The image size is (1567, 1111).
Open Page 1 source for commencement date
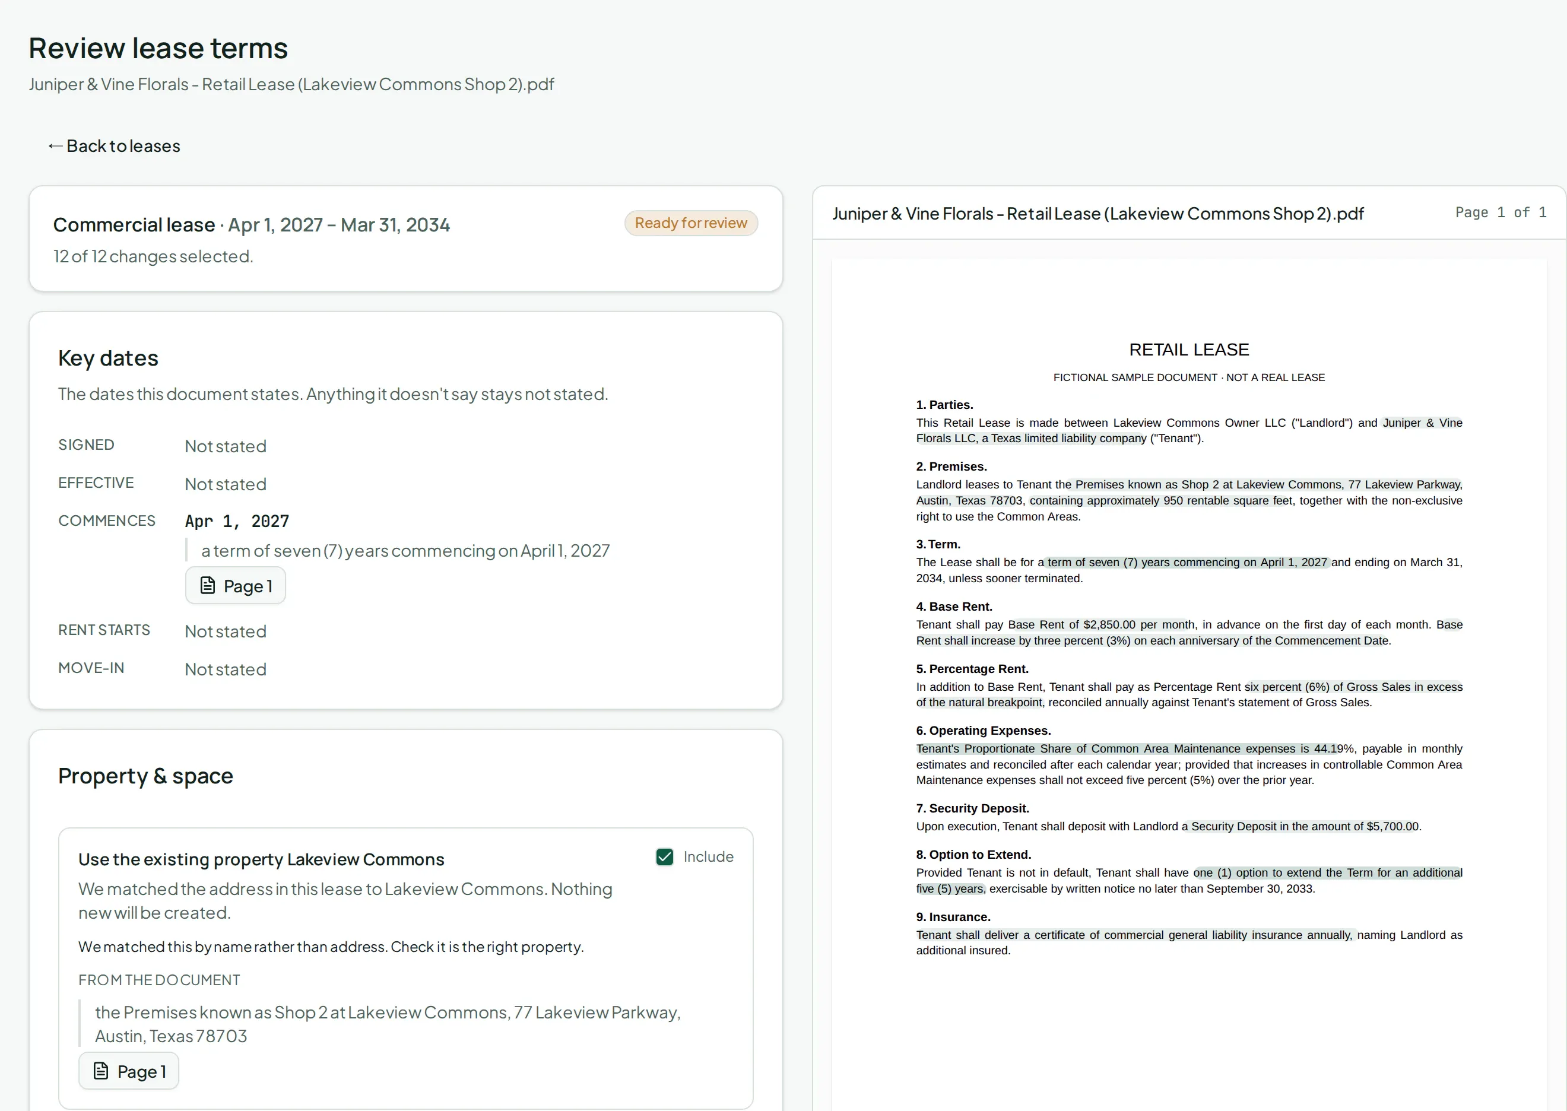pos(236,586)
